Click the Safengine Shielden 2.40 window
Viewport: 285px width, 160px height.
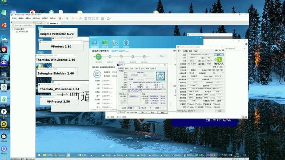(x=57, y=72)
